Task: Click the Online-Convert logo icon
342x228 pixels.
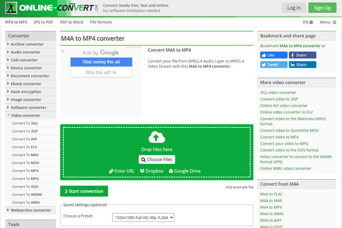Action: click(11, 8)
